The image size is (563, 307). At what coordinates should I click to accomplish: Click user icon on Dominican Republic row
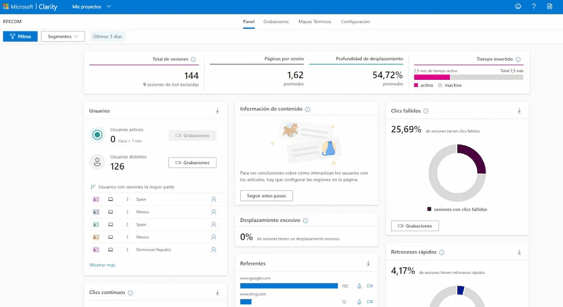click(214, 250)
